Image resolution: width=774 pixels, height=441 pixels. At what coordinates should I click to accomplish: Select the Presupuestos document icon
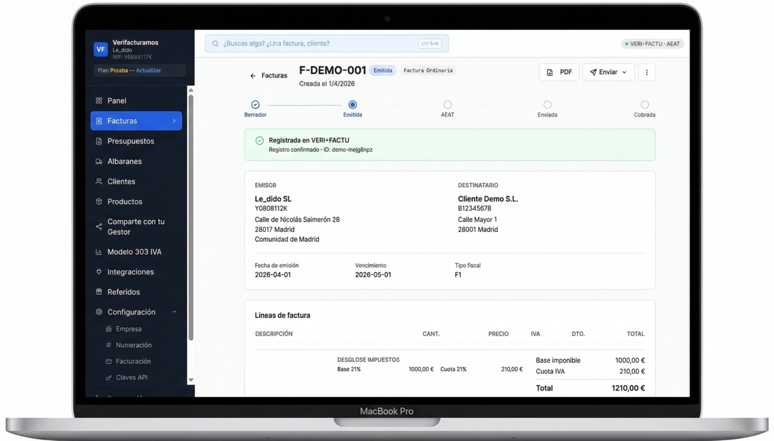(x=99, y=141)
